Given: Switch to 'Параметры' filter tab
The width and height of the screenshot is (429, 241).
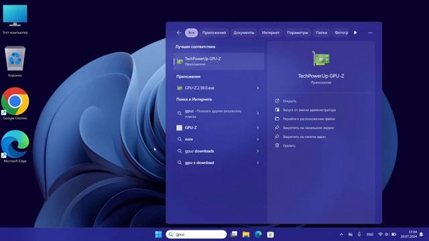Looking at the screenshot, I should click(x=298, y=33).
